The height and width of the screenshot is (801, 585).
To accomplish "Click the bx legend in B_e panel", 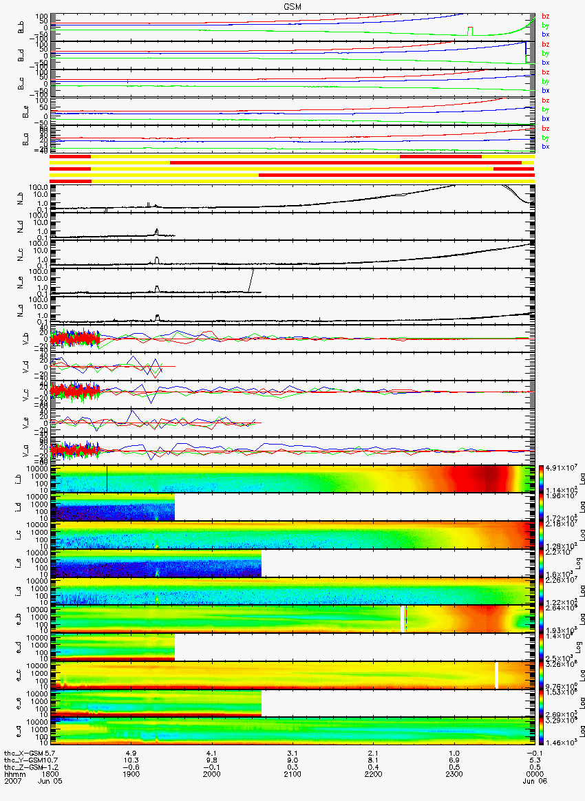I will [546, 118].
